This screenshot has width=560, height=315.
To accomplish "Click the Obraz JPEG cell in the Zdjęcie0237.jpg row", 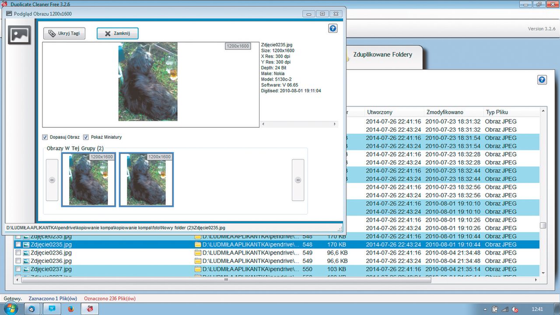I will pyautogui.click(x=500, y=269).
